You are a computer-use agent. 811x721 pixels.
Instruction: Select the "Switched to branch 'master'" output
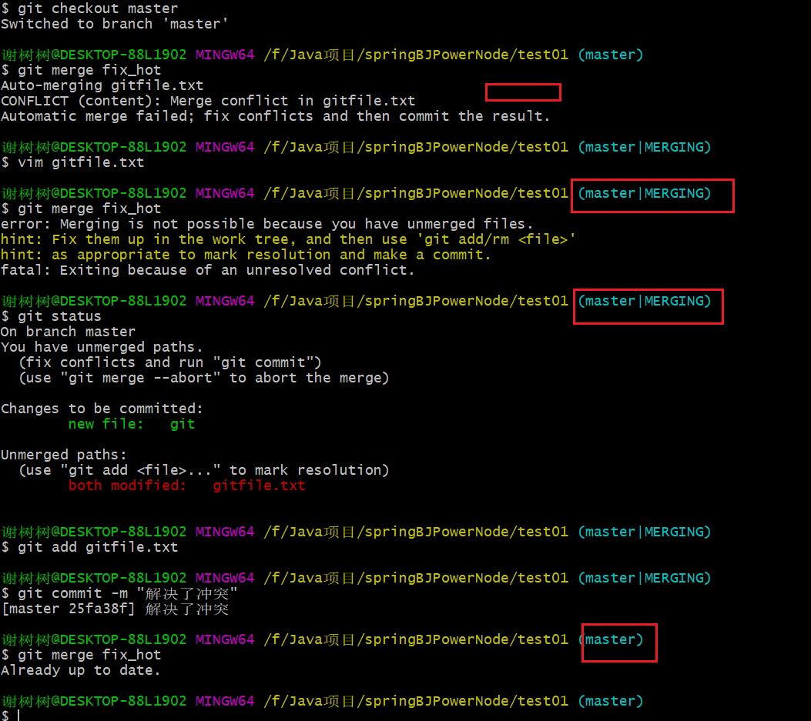click(114, 24)
